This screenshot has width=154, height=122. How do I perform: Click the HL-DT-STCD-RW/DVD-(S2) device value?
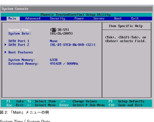click(x=73, y=45)
